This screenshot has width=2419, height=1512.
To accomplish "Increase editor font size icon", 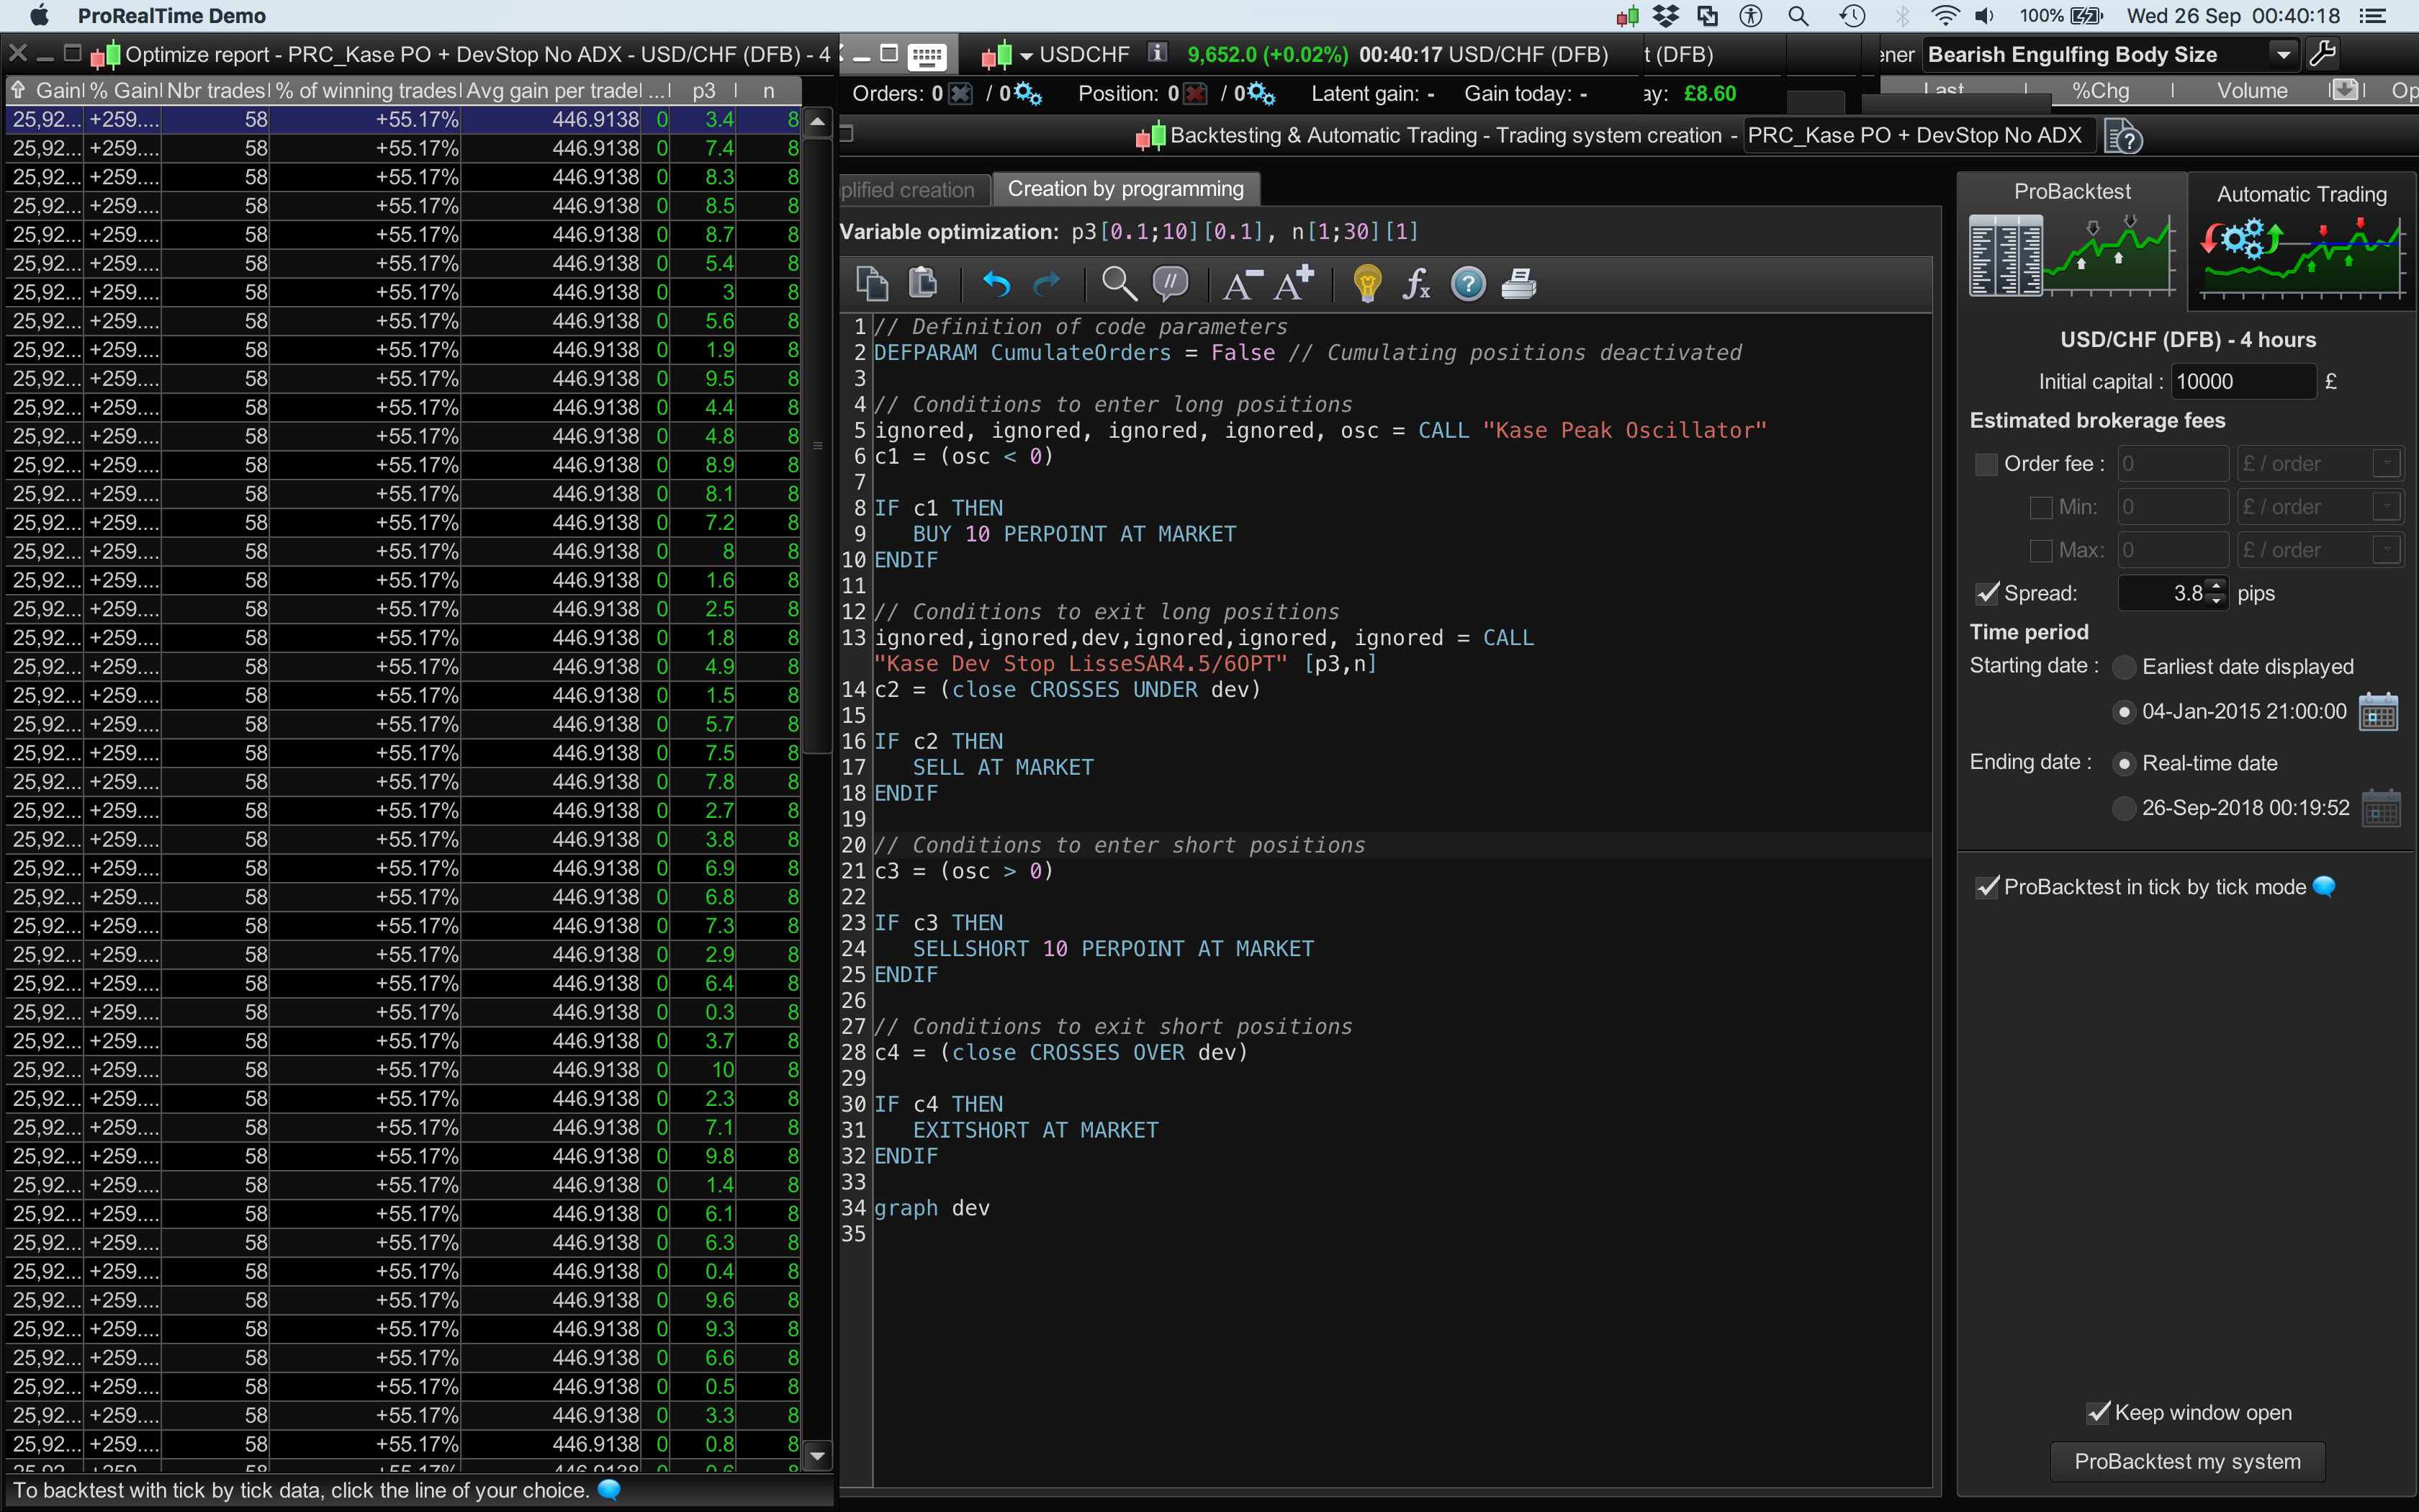I will pyautogui.click(x=1294, y=284).
